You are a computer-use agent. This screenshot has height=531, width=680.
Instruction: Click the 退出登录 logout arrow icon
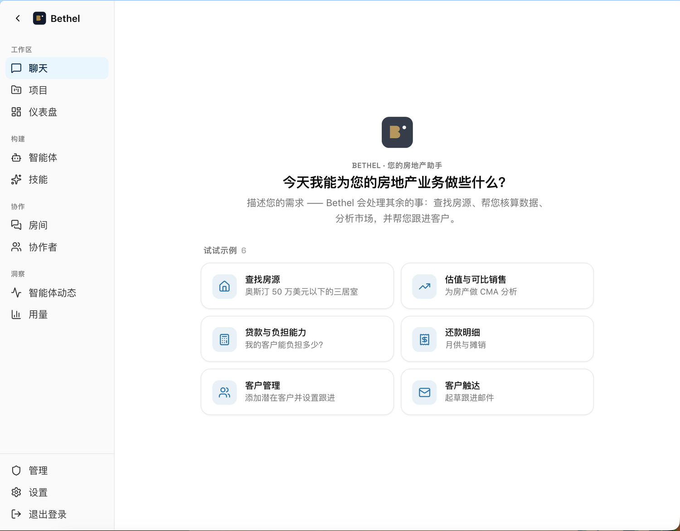tap(16, 514)
